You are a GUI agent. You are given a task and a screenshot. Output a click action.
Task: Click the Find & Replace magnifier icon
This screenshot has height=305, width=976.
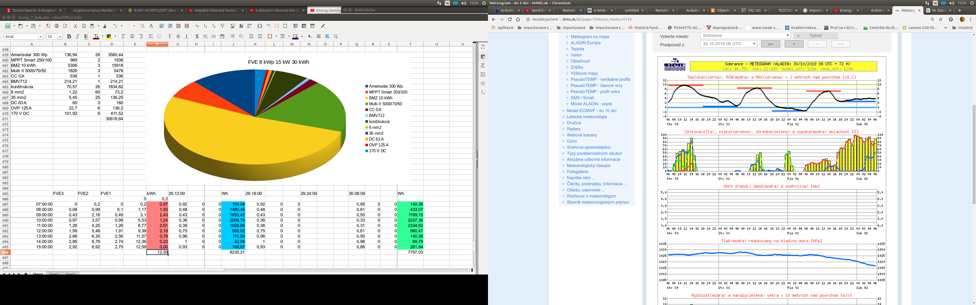(142, 26)
